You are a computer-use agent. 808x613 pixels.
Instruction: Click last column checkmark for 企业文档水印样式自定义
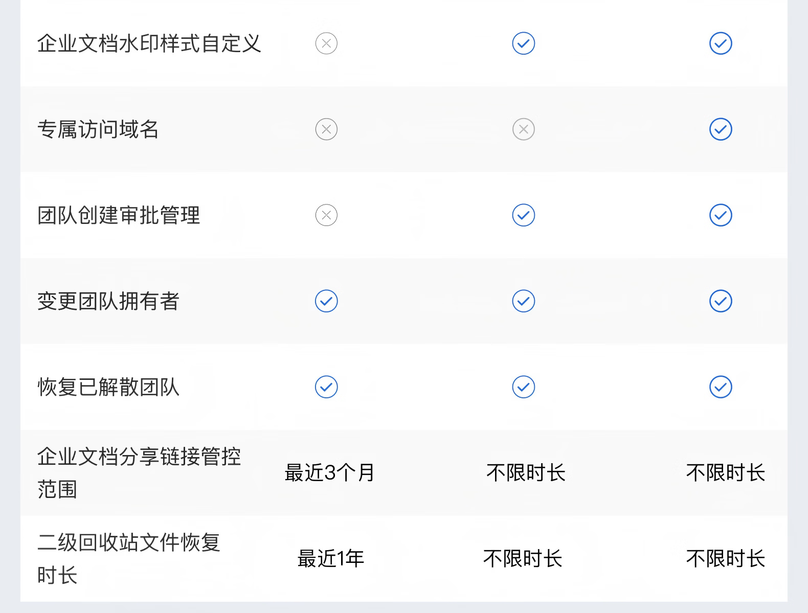(721, 43)
